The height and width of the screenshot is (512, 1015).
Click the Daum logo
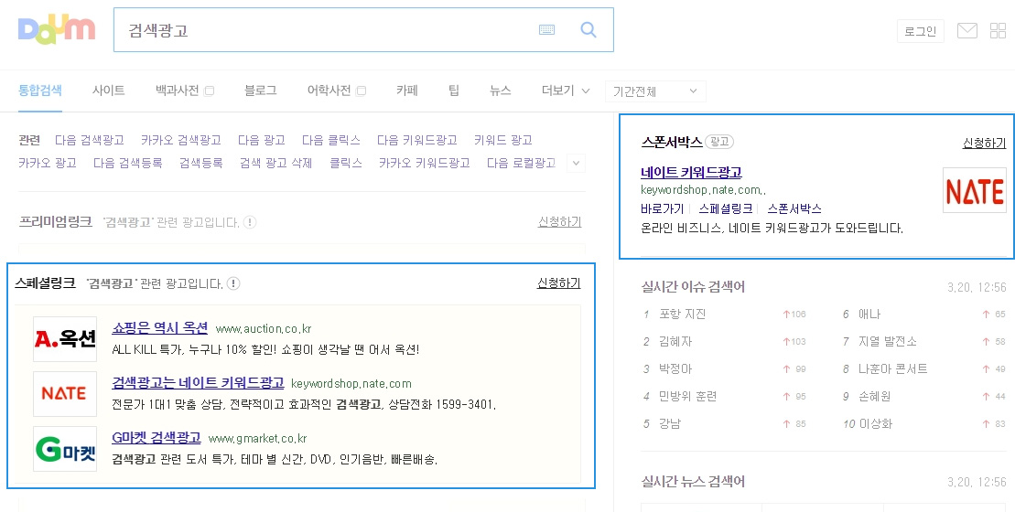pos(57,30)
